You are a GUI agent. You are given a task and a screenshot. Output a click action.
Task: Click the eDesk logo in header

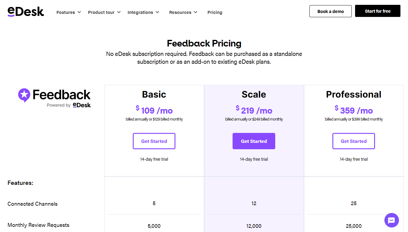(26, 11)
